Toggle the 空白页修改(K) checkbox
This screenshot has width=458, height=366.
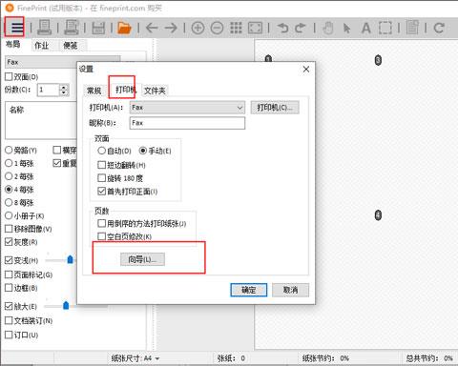(x=101, y=236)
